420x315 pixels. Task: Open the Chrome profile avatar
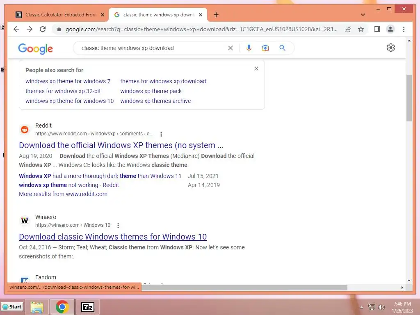390,29
